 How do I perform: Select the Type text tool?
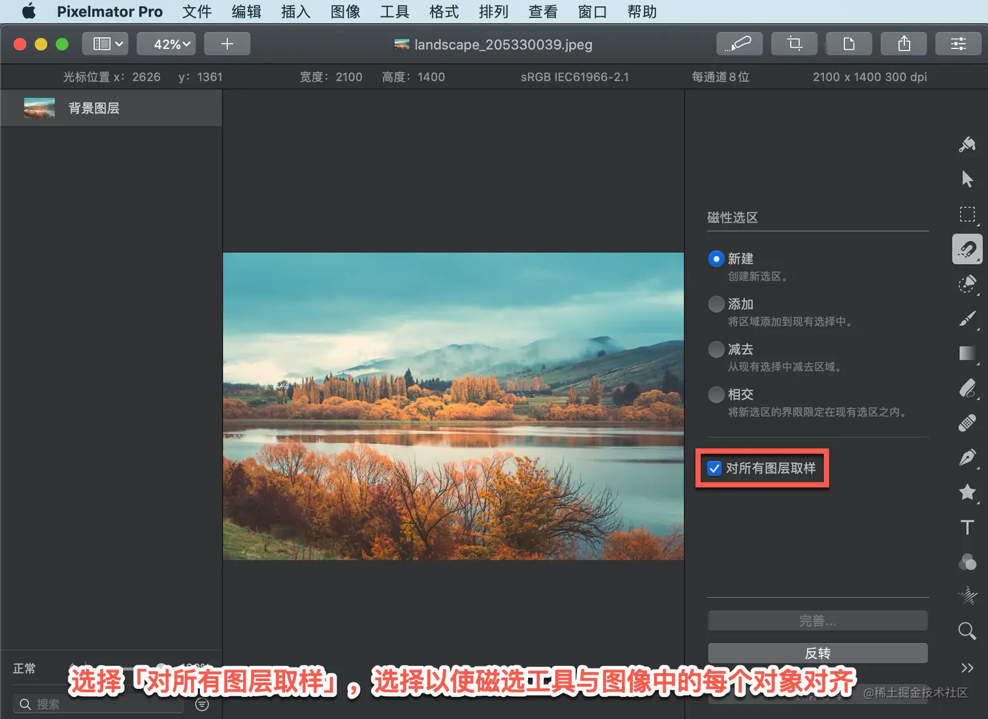[x=967, y=527]
